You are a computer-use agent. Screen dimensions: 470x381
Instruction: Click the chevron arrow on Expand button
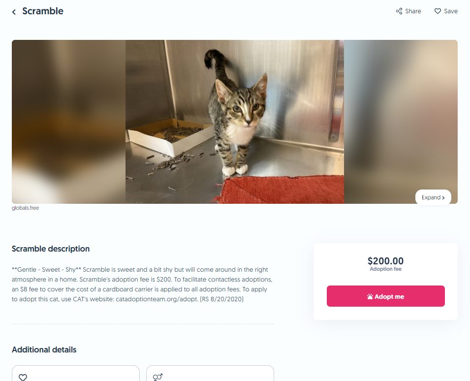(x=443, y=197)
